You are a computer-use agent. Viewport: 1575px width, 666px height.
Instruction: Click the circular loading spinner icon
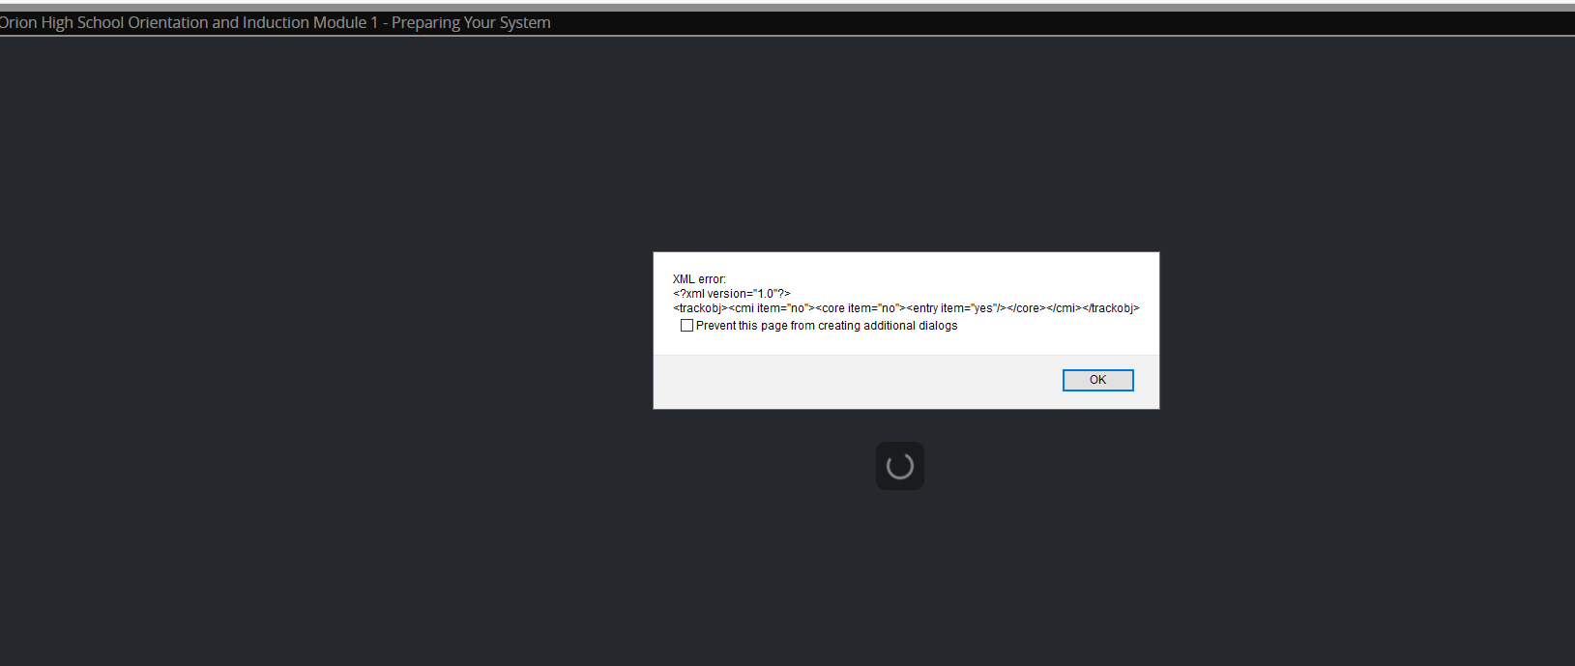tap(900, 466)
